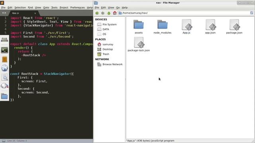
Task: Open File Manager Edit menu
Action: 104,8
